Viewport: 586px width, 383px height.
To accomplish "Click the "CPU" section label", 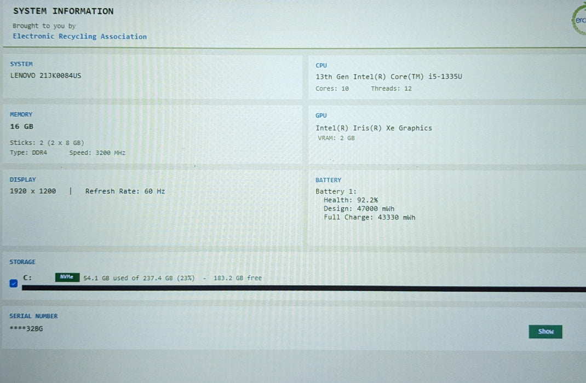I will (321, 65).
